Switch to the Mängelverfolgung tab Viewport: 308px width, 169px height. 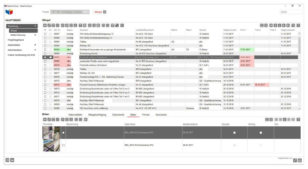(x=97, y=114)
